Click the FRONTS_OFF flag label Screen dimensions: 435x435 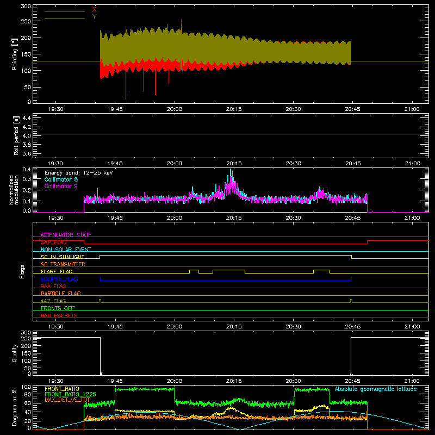58,308
